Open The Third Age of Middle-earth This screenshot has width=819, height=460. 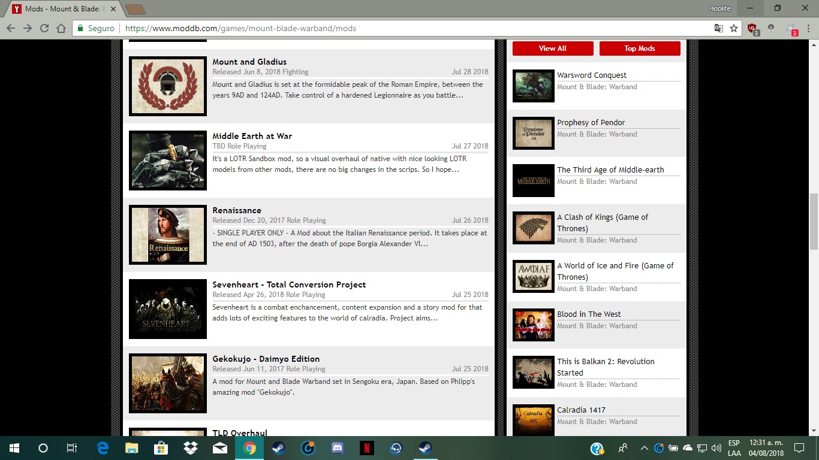610,170
